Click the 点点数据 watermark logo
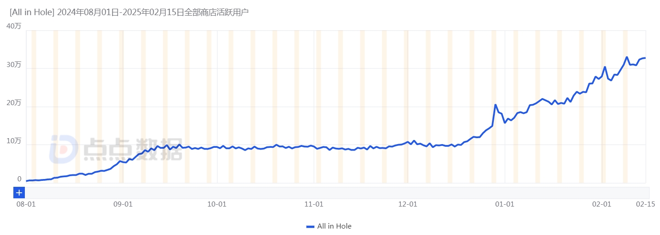Image resolution: width=660 pixels, height=235 pixels. [116, 149]
